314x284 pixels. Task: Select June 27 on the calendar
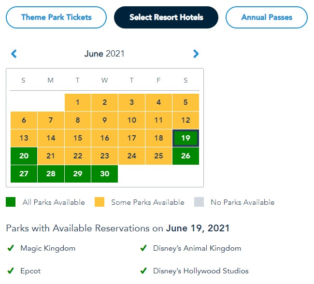pos(24,174)
